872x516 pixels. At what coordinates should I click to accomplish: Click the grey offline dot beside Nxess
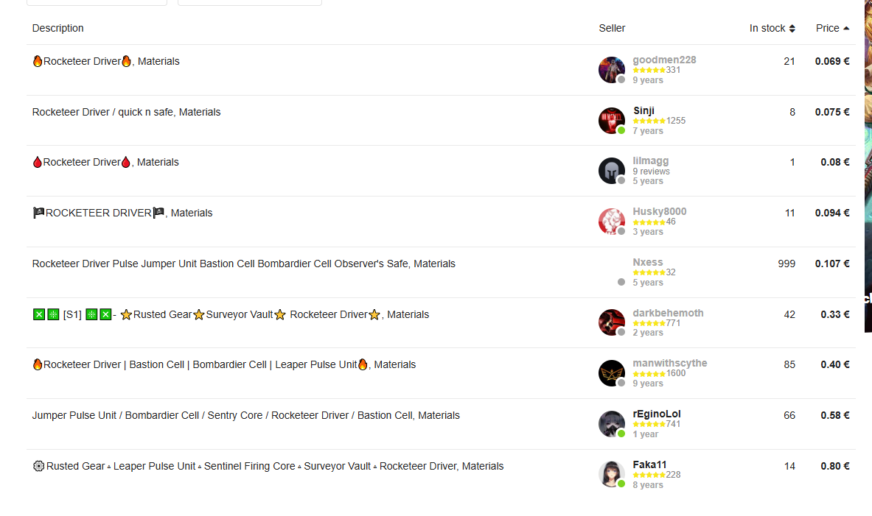621,282
